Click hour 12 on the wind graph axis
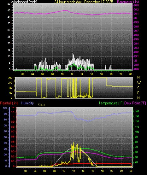This screenshot has width=147, height=175. tap(72, 74)
